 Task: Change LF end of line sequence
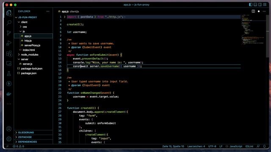click(221, 147)
